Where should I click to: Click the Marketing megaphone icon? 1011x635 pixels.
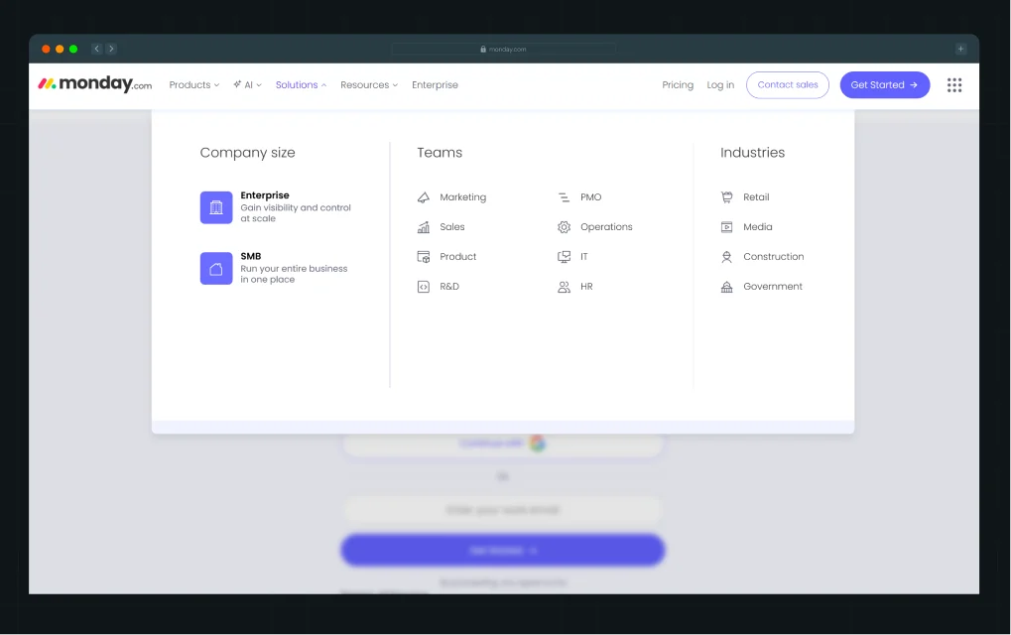(x=424, y=197)
